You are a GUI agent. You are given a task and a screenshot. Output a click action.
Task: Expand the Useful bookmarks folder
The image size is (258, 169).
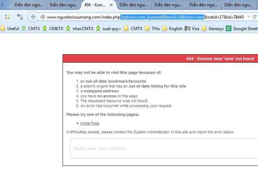pos(10,29)
